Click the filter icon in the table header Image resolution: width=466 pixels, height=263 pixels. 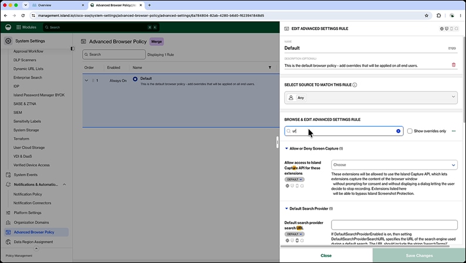[270, 68]
